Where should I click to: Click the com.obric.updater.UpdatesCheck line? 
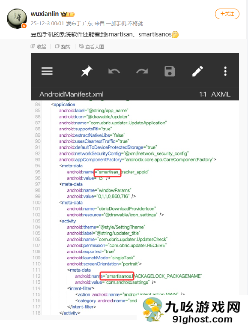click(117, 239)
